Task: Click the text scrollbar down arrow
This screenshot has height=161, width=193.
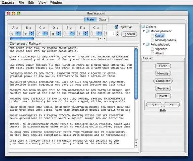Action: coord(136,146)
